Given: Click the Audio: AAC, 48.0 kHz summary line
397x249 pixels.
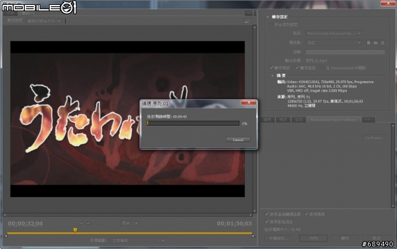Looking at the screenshot, I should (x=322, y=86).
